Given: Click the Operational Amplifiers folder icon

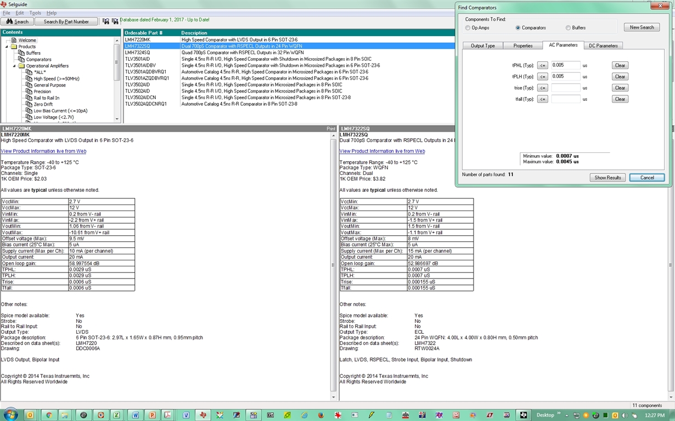Looking at the screenshot, I should (22, 66).
